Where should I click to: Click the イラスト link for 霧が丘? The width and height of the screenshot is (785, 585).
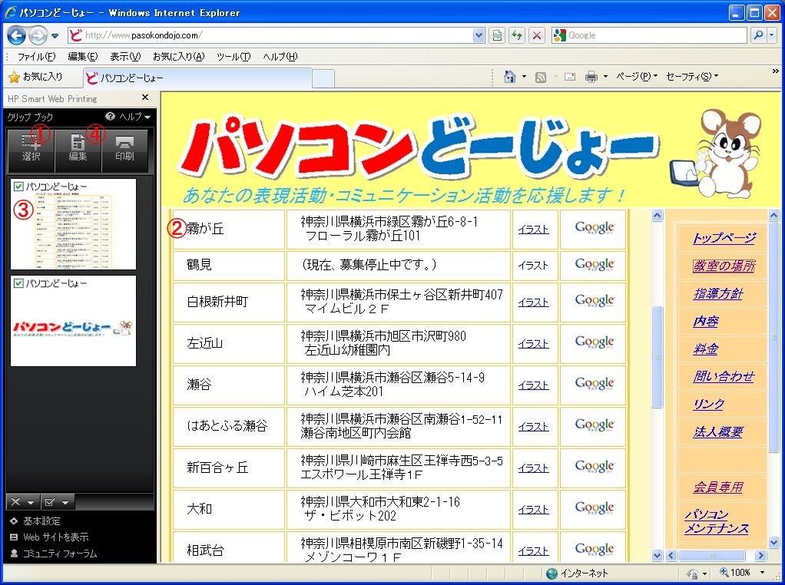533,229
